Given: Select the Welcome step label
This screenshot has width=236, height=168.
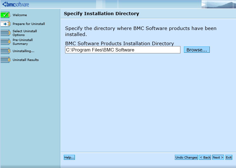Looking at the screenshot, I should [x=20, y=15].
